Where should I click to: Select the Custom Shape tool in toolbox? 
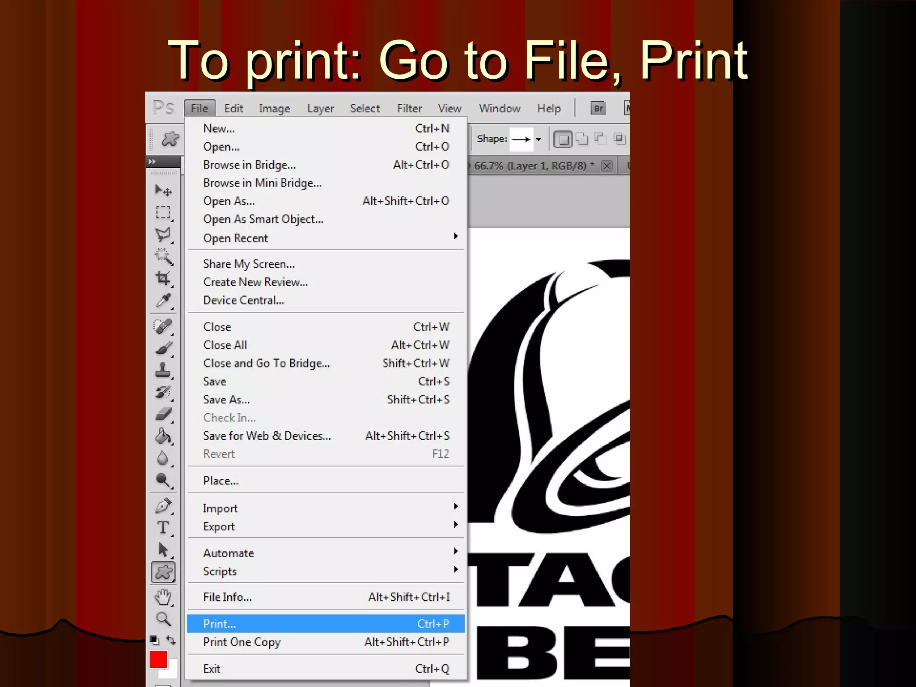pyautogui.click(x=163, y=572)
